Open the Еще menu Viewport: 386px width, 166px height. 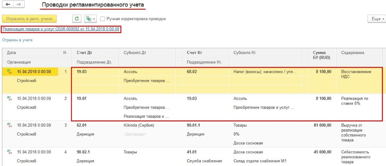click(377, 19)
